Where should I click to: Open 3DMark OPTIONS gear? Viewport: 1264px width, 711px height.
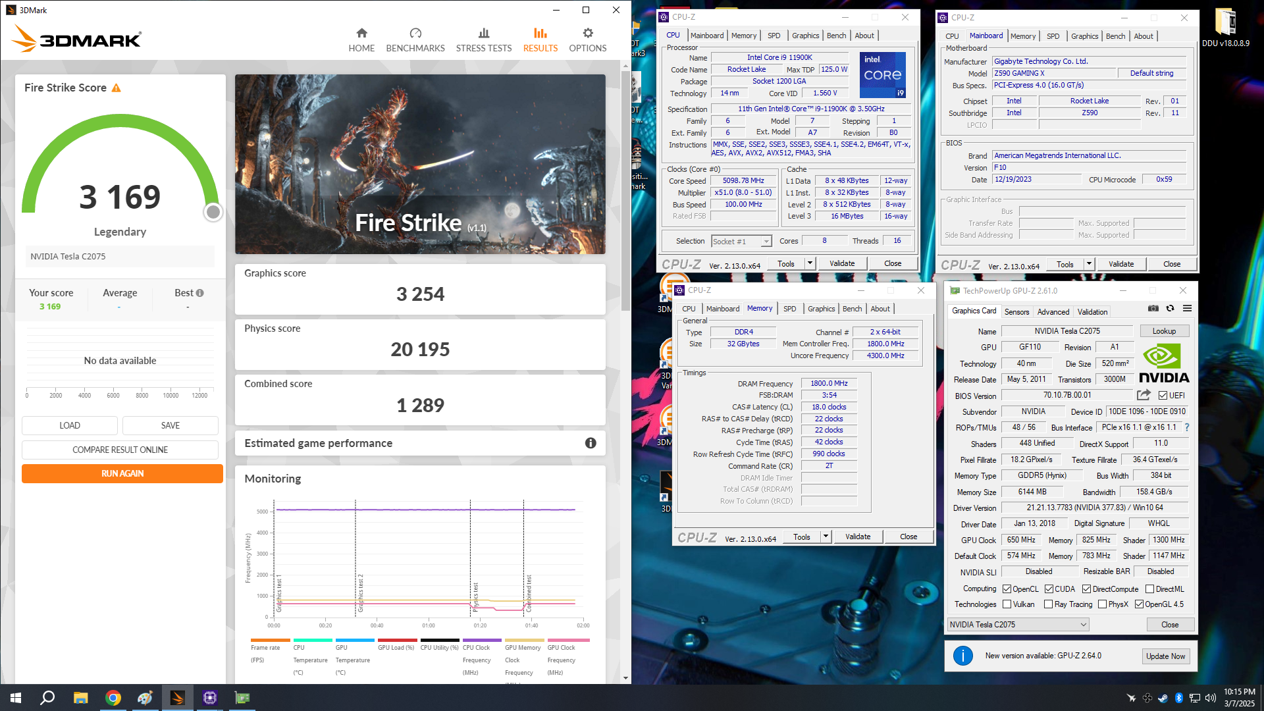point(588,40)
